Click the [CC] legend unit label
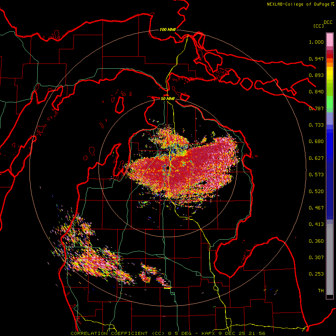336x336 pixels. pyautogui.click(x=319, y=26)
